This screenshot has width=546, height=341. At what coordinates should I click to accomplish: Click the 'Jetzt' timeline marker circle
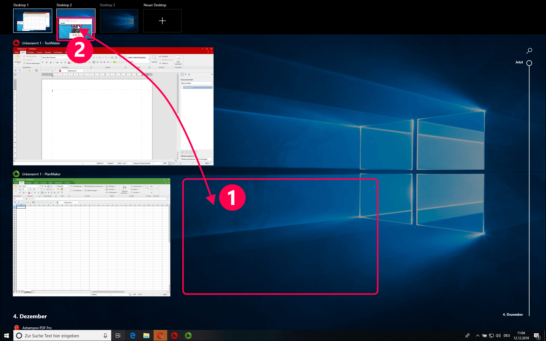click(x=529, y=63)
